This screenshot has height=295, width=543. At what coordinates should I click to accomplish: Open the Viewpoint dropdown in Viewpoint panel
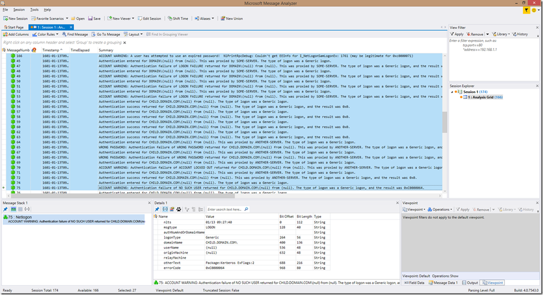pyautogui.click(x=414, y=210)
